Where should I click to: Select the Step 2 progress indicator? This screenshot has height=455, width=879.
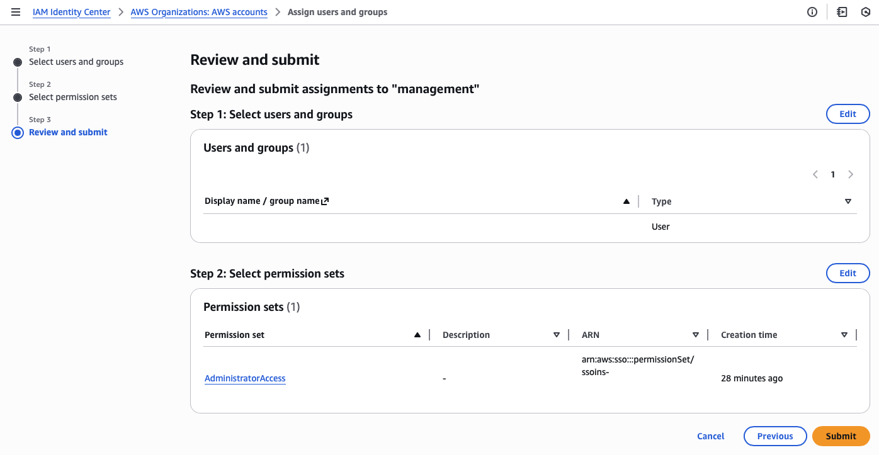[x=17, y=97]
